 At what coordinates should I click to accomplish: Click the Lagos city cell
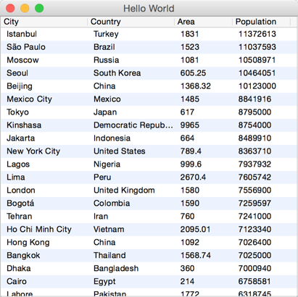pyautogui.click(x=18, y=164)
